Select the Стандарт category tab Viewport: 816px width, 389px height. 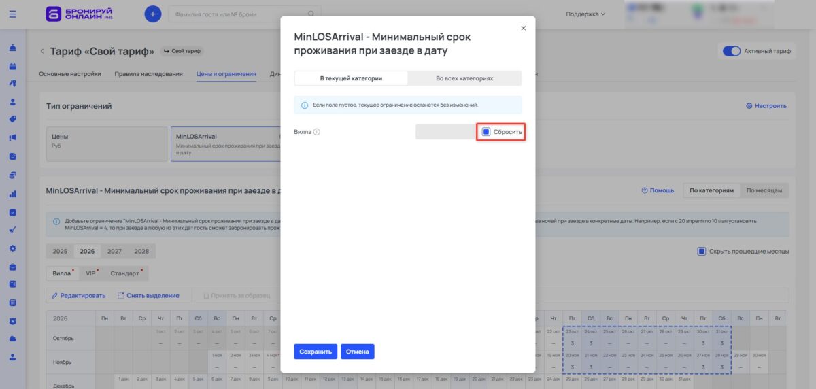pyautogui.click(x=125, y=273)
